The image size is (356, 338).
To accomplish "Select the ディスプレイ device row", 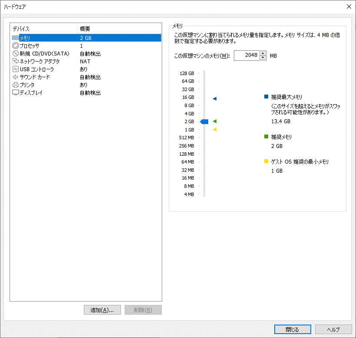I will [x=85, y=92].
